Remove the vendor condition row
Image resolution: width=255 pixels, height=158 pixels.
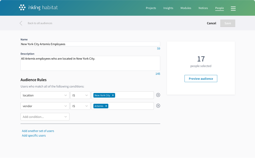click(x=158, y=106)
